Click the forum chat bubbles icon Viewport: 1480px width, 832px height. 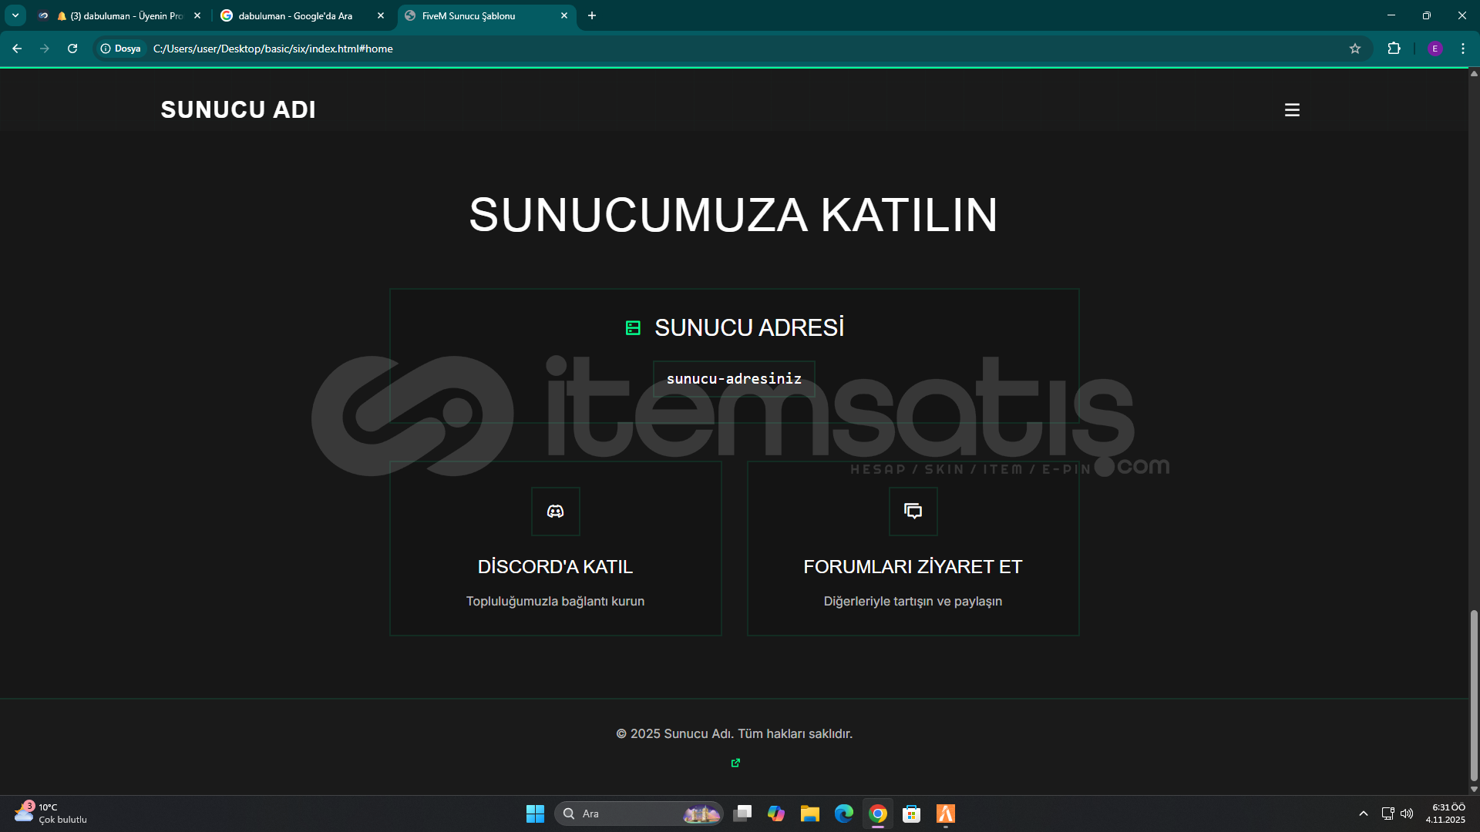pos(913,512)
